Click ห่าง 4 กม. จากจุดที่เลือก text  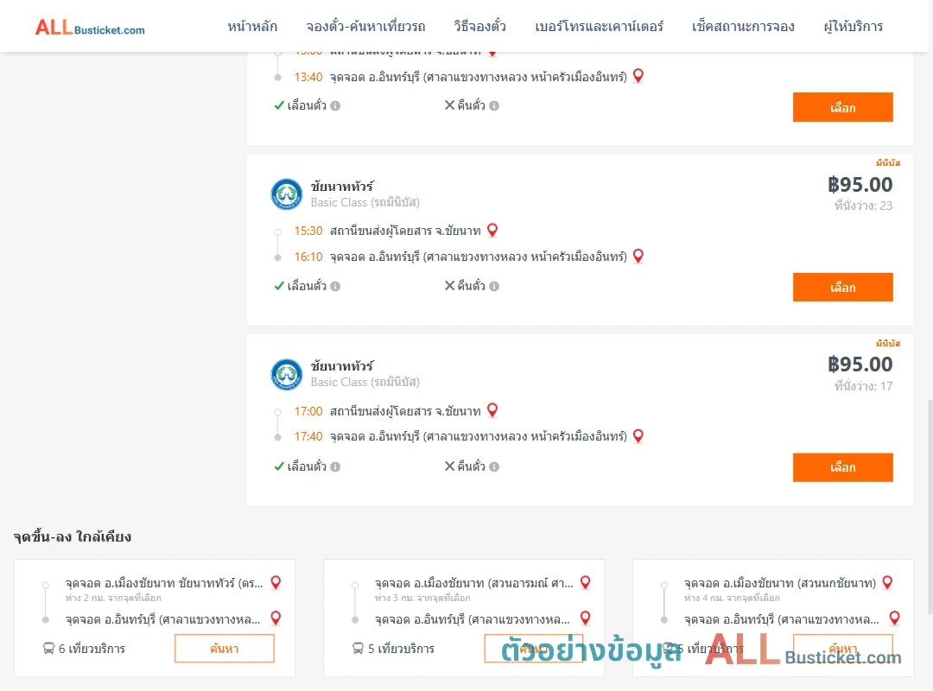[732, 599]
